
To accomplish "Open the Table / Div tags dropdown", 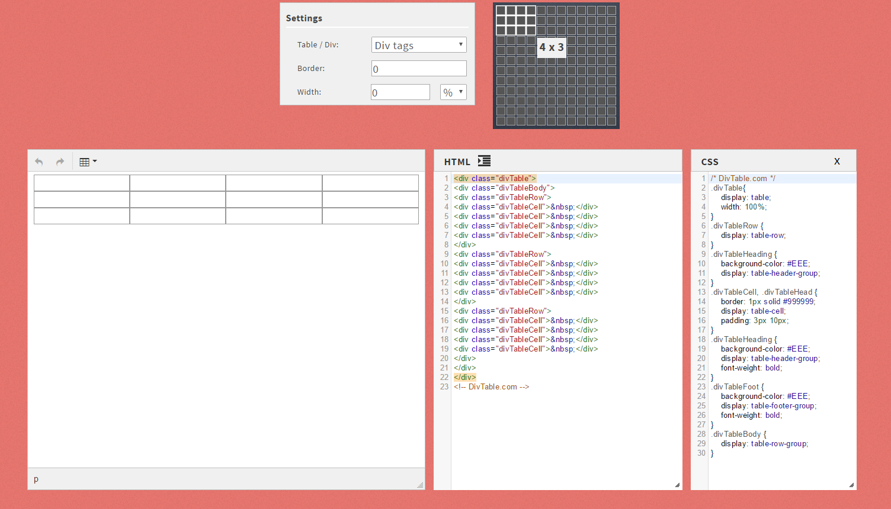I will 419,45.
